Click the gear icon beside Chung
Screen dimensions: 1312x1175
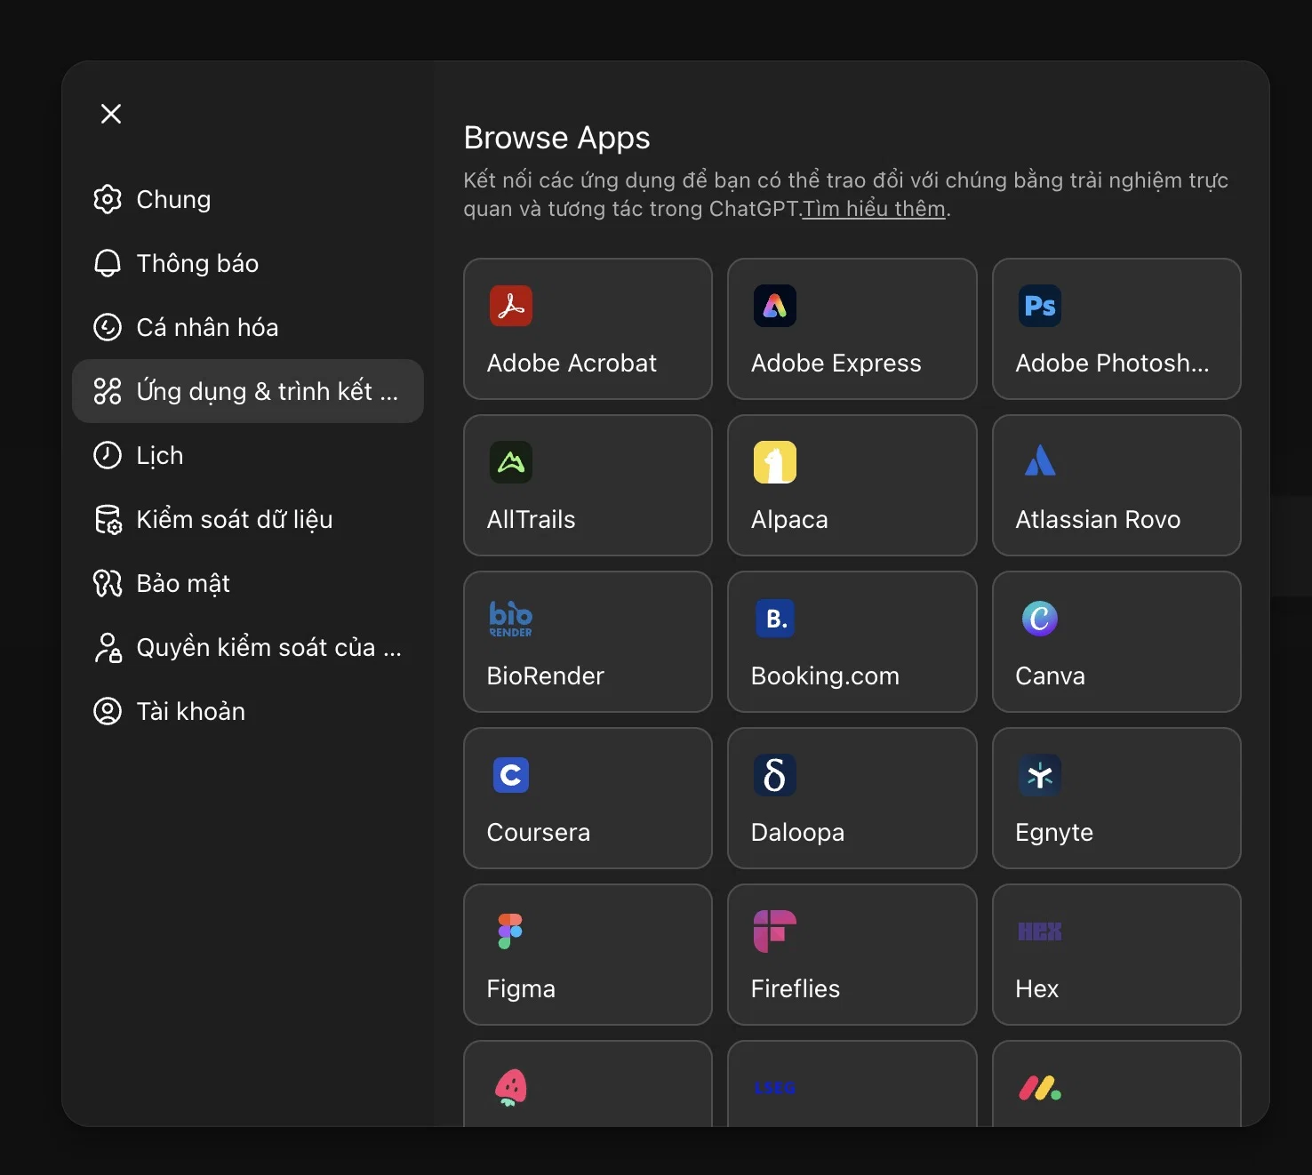108,199
